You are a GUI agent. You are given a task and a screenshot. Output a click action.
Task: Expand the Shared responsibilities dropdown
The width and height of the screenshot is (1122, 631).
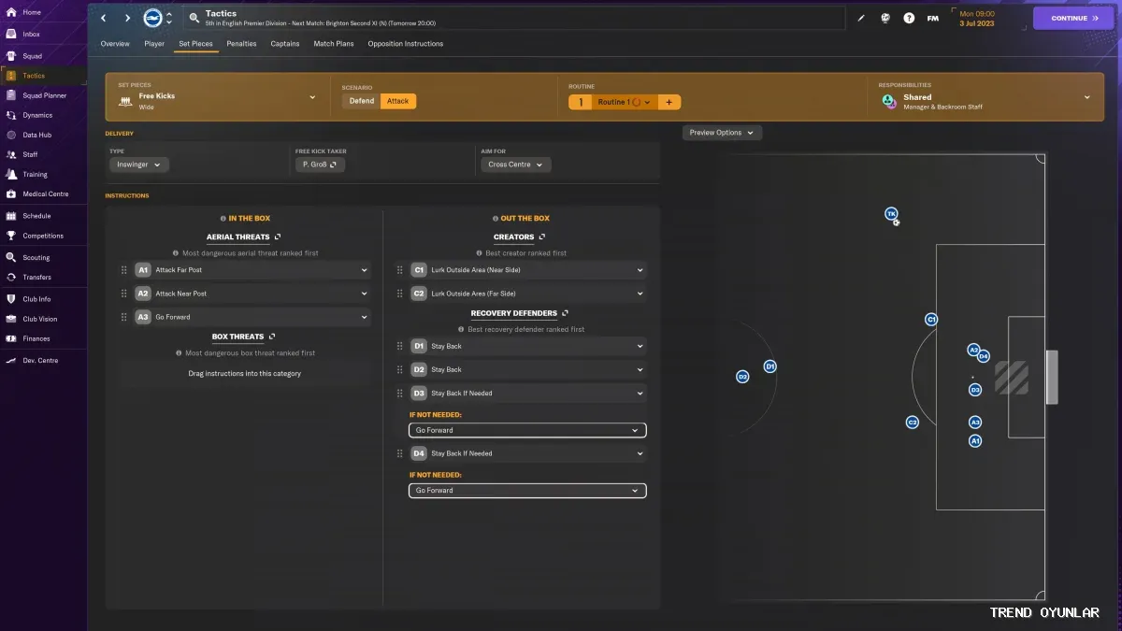click(x=985, y=97)
